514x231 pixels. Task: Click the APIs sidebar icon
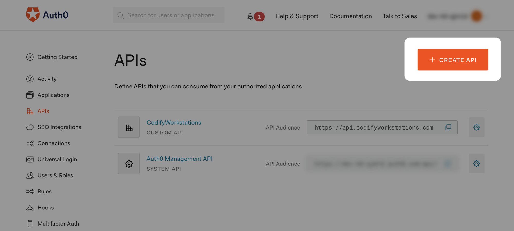tap(30, 111)
